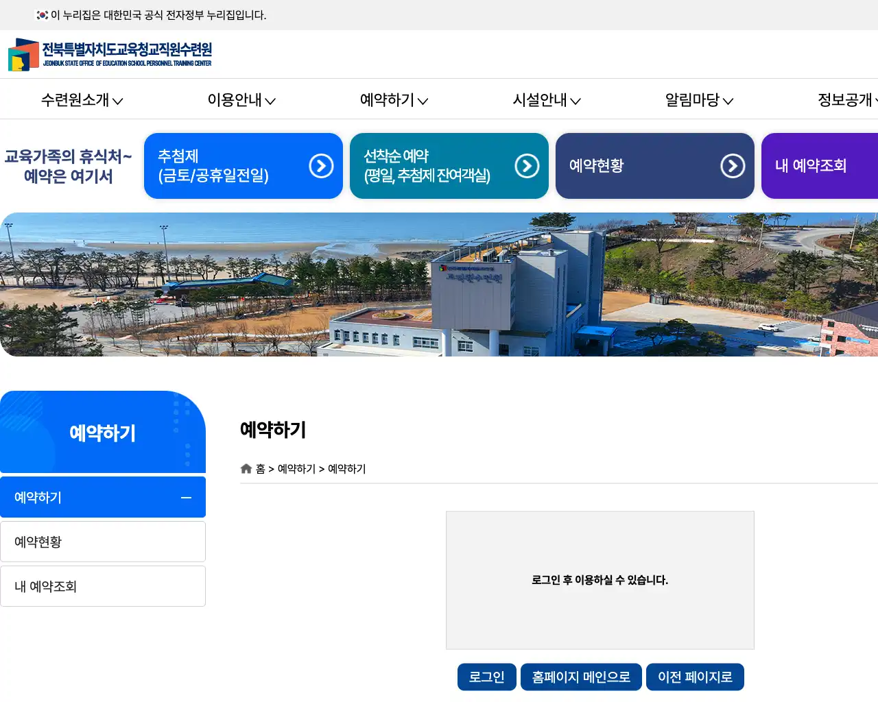
Task: Select 예약현황 in the left sidebar
Action: point(103,542)
